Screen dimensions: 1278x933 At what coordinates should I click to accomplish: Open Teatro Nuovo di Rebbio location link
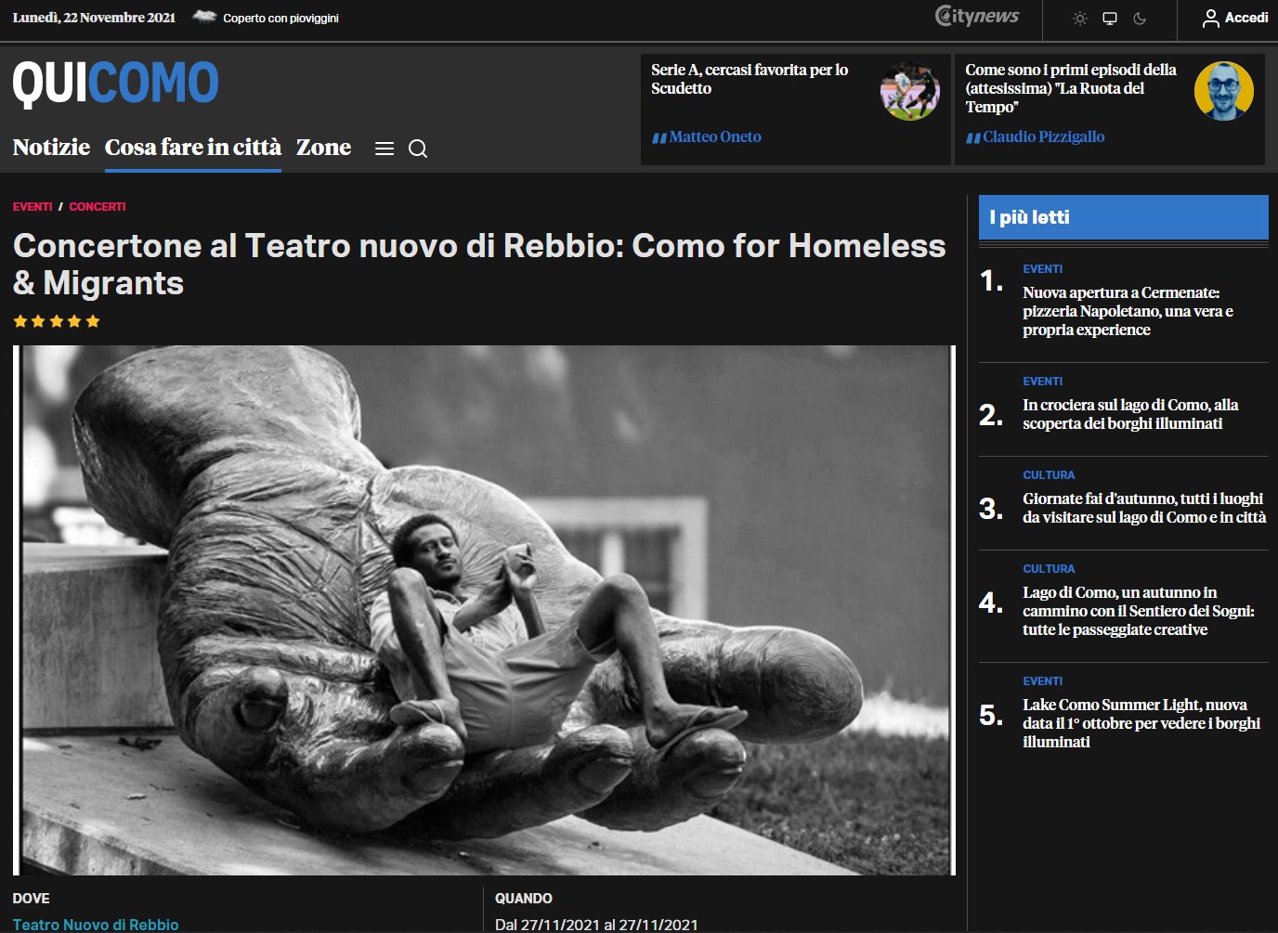tap(96, 925)
